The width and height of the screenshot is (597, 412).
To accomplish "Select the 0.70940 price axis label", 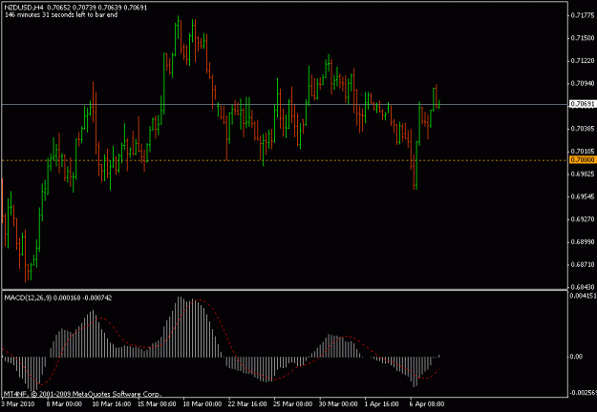I will pos(583,83).
